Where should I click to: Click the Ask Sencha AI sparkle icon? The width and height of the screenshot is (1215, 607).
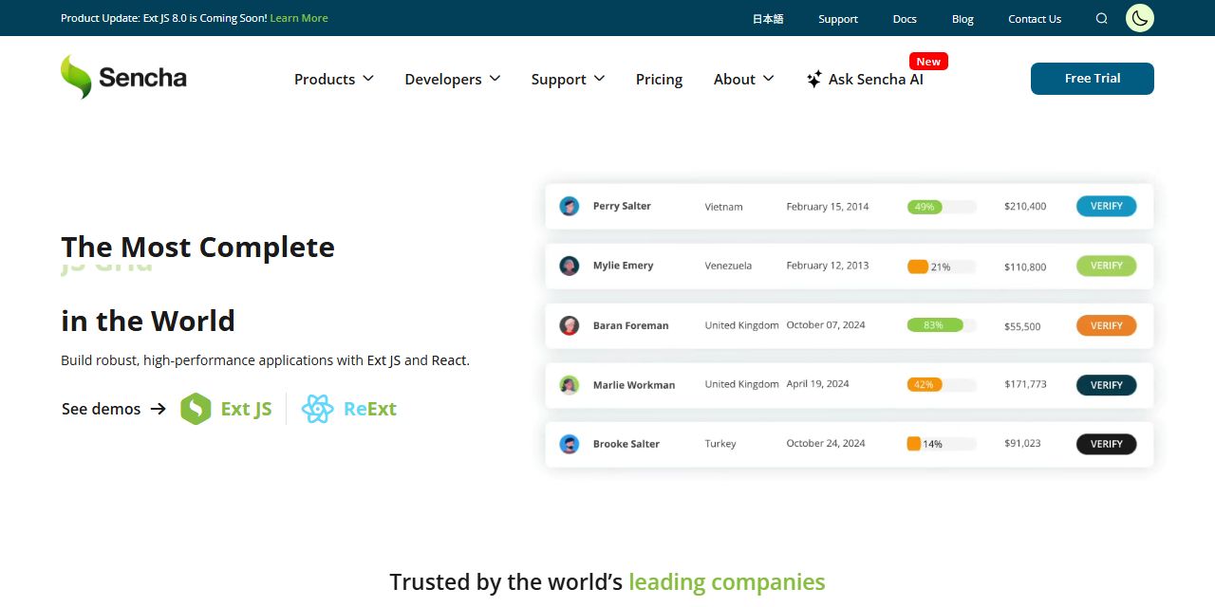click(x=814, y=80)
